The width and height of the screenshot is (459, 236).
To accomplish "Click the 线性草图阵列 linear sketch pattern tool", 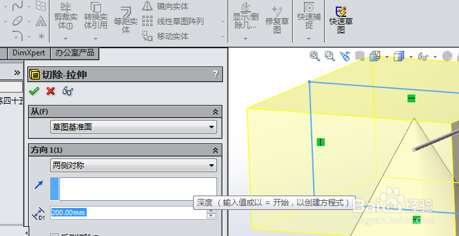I will 173,22.
